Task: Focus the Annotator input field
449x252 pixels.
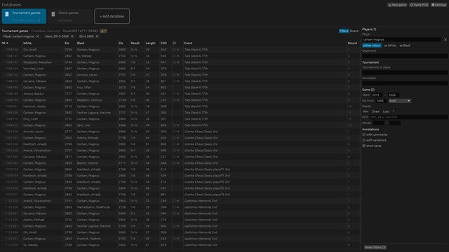Action: tap(405, 83)
